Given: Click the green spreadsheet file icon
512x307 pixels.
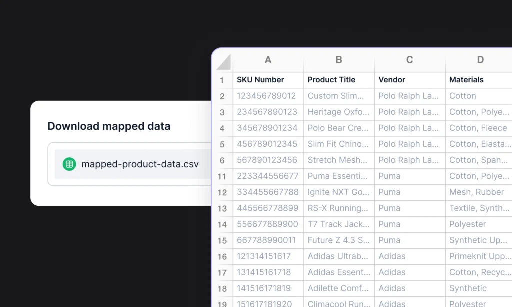Looking at the screenshot, I should [x=69, y=164].
